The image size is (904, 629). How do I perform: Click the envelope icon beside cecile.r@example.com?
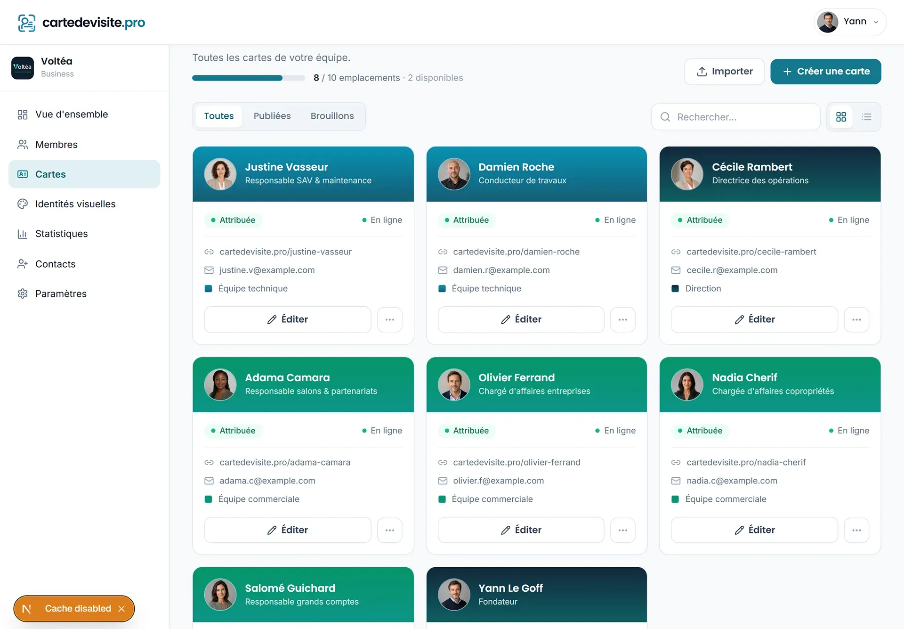tap(676, 270)
